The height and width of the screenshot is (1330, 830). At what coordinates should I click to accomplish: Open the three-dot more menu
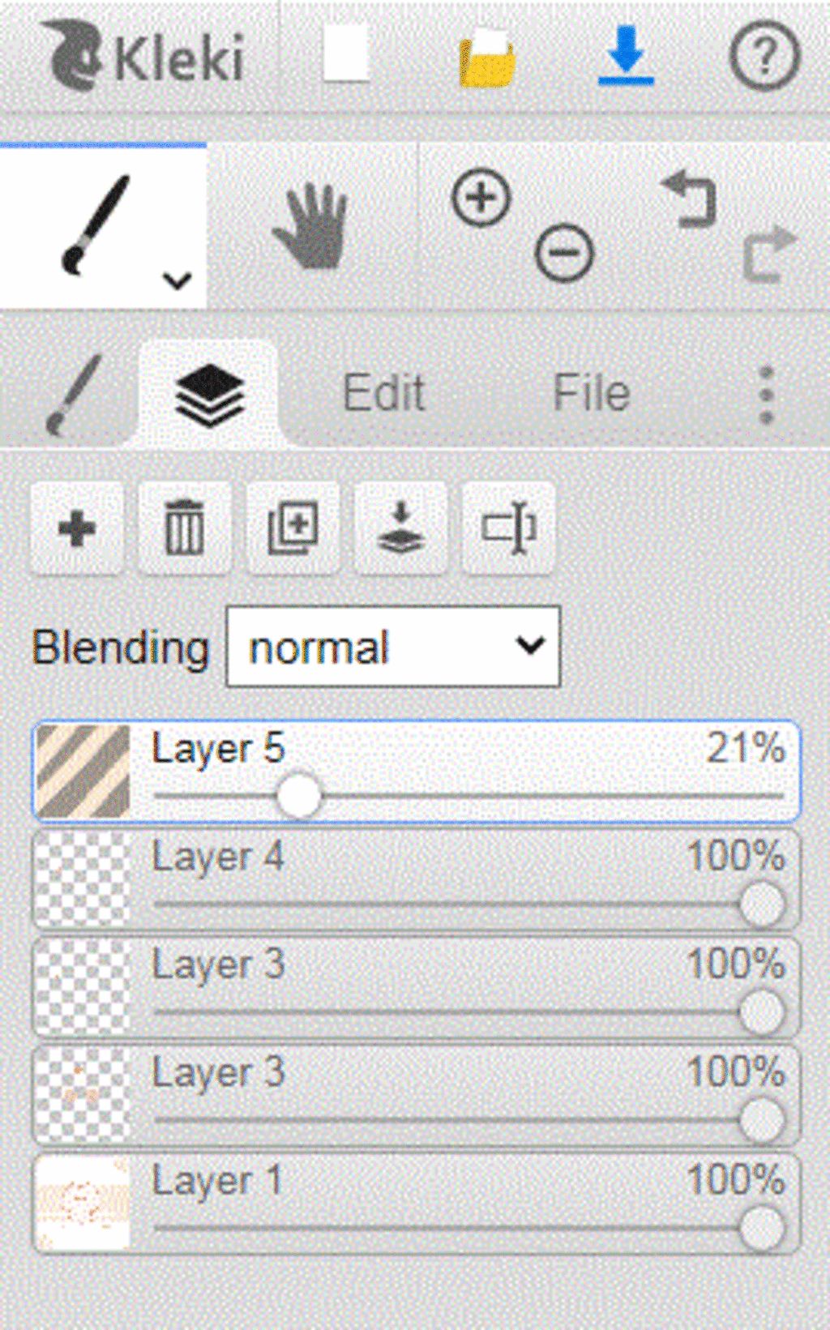point(767,395)
